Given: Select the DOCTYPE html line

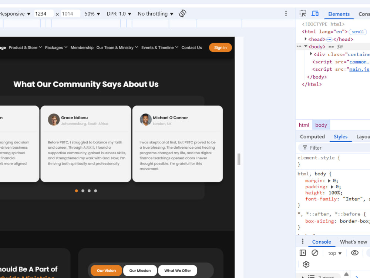Looking at the screenshot, I should pos(323,24).
